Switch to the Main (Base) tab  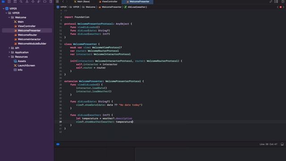(82, 2)
